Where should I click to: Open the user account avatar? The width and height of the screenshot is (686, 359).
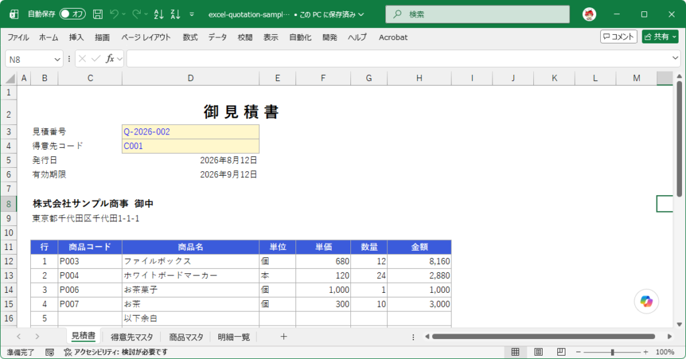click(x=590, y=15)
